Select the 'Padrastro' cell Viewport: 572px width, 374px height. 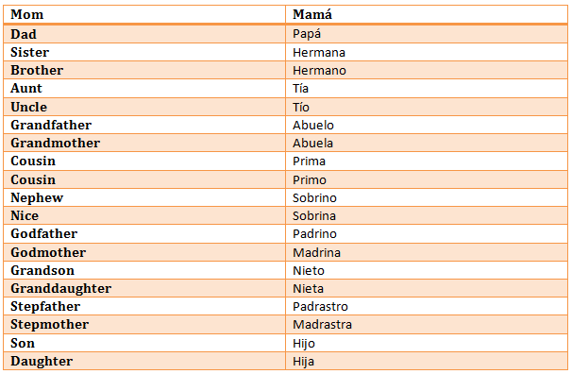427,306
